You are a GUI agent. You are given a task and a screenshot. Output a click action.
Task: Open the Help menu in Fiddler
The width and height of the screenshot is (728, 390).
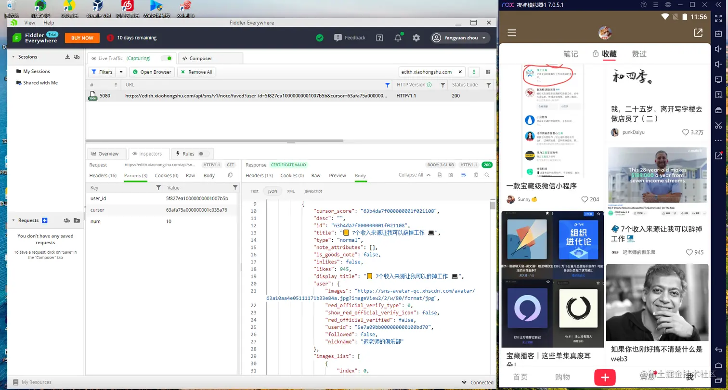tap(49, 23)
